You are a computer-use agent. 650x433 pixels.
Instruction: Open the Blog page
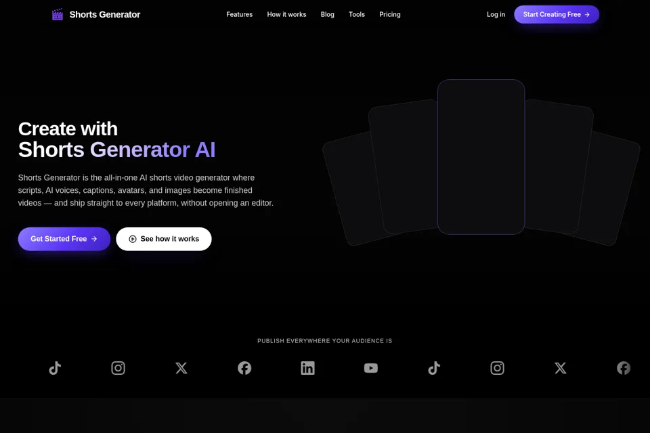(x=327, y=14)
